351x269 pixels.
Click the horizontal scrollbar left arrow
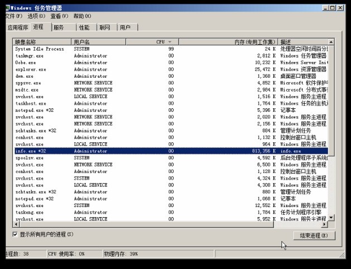tap(16, 224)
